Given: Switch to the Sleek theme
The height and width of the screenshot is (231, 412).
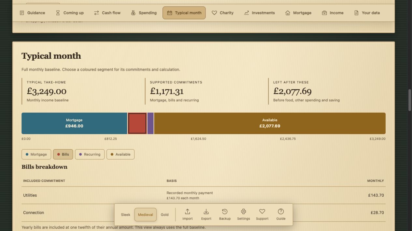Looking at the screenshot, I should (x=125, y=215).
